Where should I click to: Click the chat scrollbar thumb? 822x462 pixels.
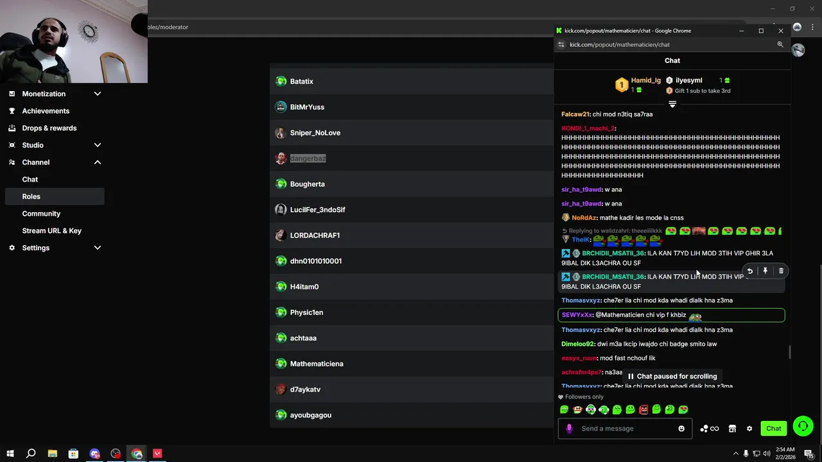pyautogui.click(x=789, y=352)
